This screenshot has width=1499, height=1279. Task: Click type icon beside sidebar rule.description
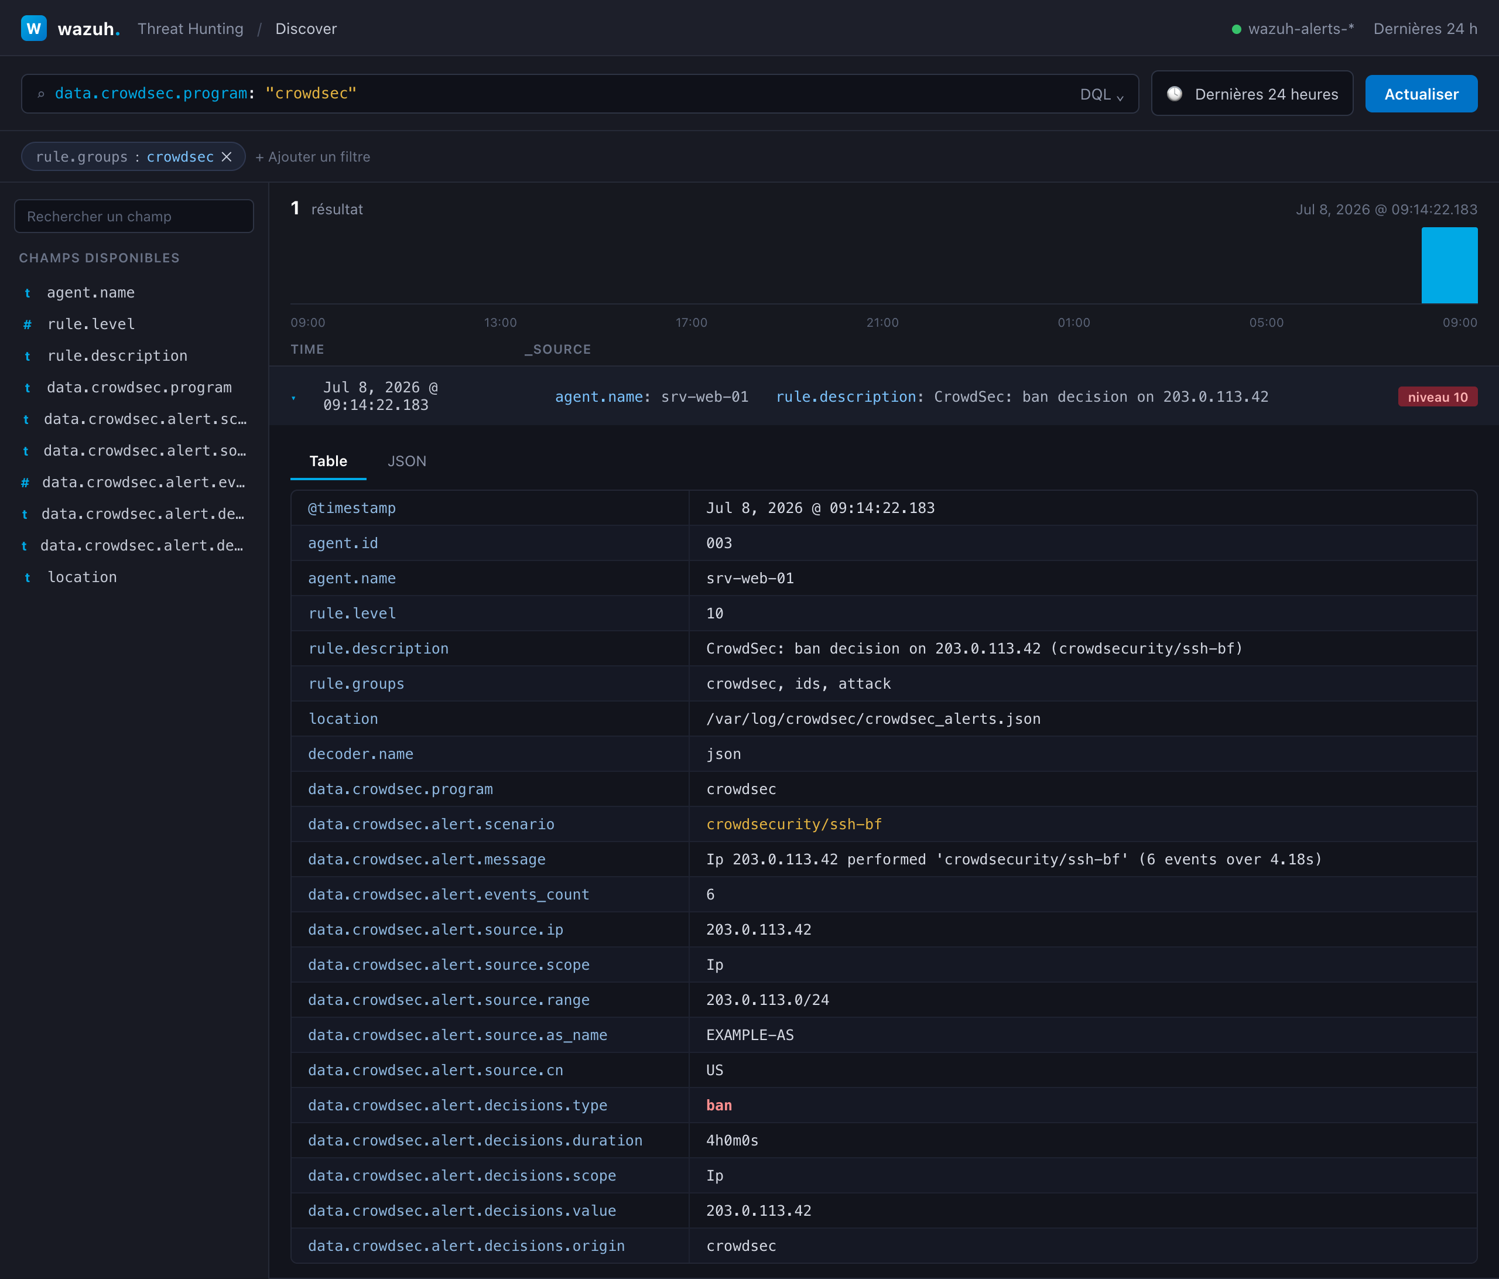tap(28, 356)
